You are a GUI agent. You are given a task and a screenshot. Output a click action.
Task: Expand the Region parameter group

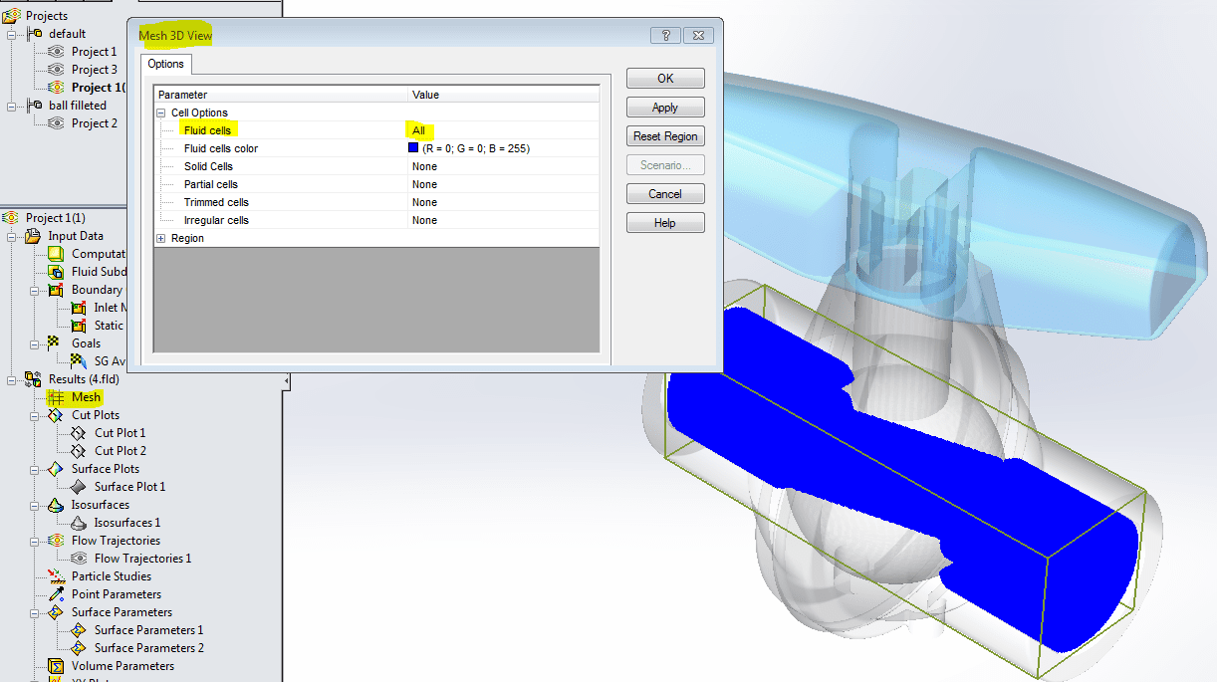[x=161, y=238]
